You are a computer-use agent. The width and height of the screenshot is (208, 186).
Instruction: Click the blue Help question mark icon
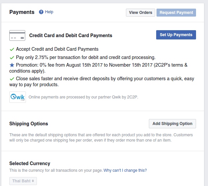coord(41,12)
